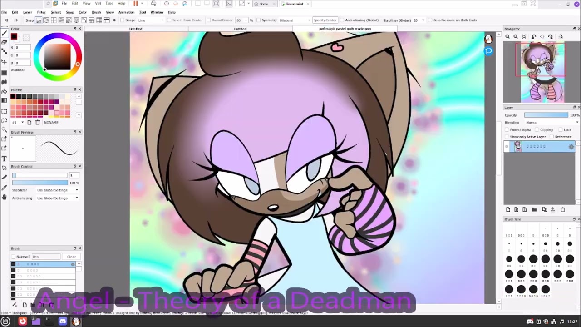Open Firefox from the taskbar

coord(22,322)
